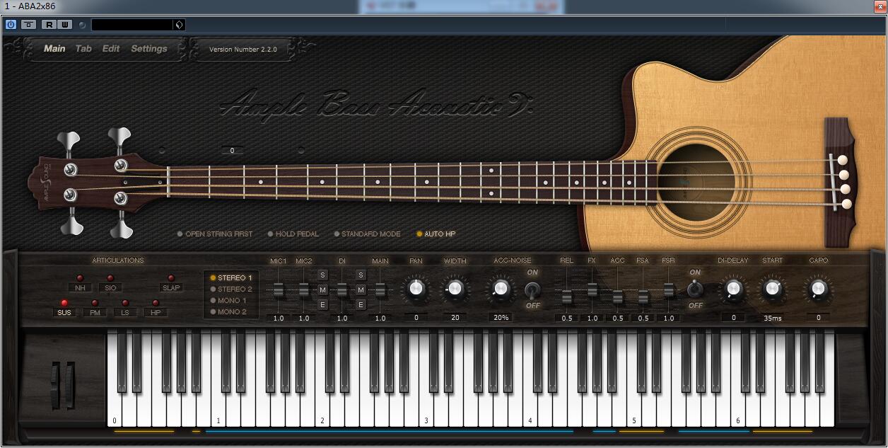Toggle the ACC-NOISE on/off switch
888x448 pixels.
pyautogui.click(x=532, y=289)
